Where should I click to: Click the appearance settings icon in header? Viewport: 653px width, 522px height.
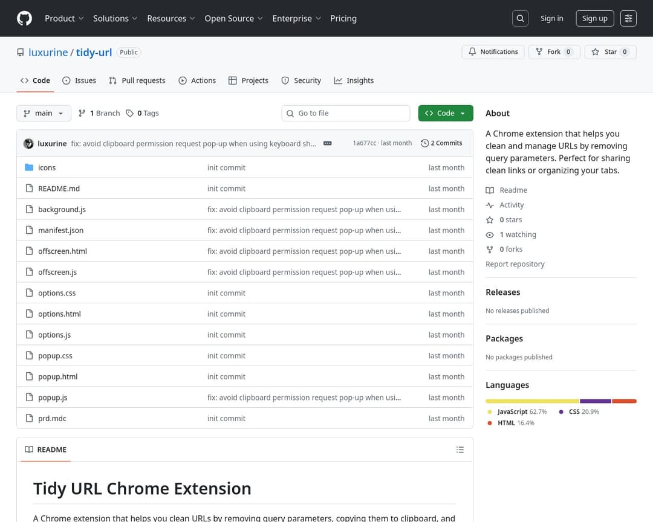coord(629,18)
